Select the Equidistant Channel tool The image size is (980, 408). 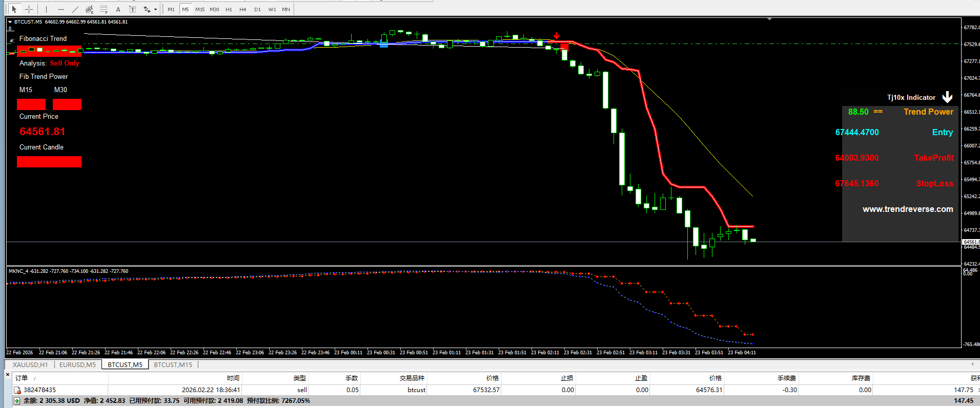(90, 9)
